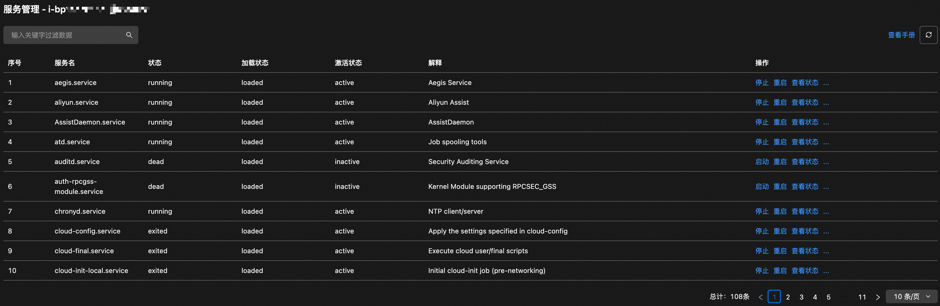Image resolution: width=940 pixels, height=306 pixels.
Task: Click the refresh icon button
Action: point(928,35)
